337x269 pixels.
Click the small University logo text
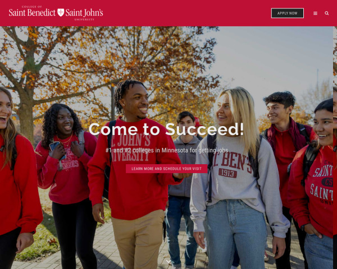tap(84, 19)
